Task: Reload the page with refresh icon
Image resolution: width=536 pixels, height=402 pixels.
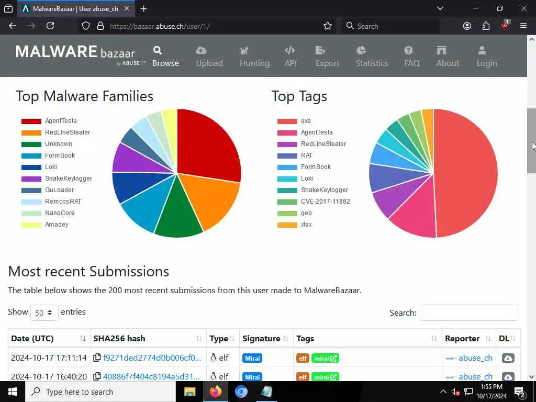Action: [50, 26]
